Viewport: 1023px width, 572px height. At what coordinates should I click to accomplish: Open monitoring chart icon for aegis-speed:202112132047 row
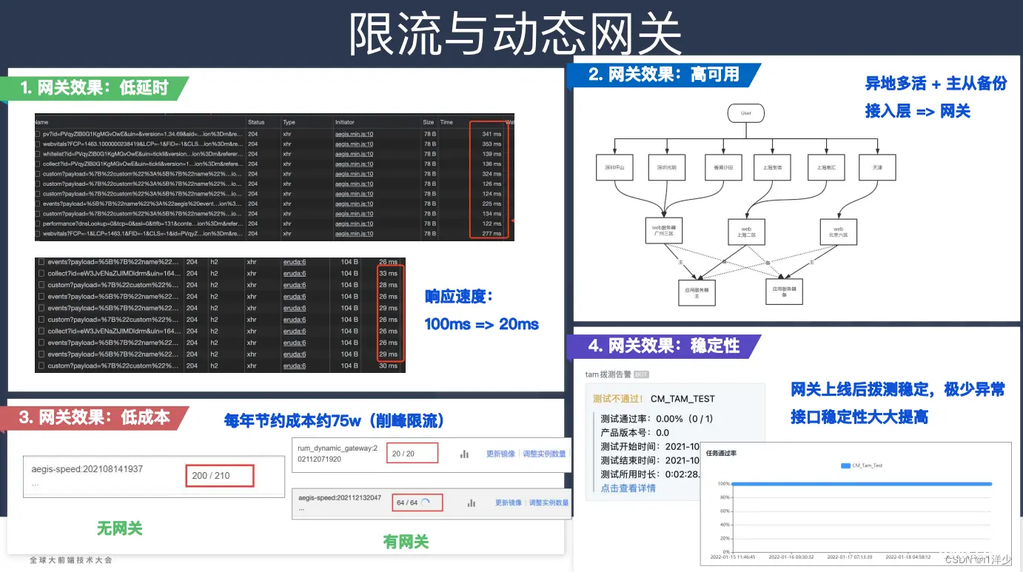pyautogui.click(x=471, y=503)
